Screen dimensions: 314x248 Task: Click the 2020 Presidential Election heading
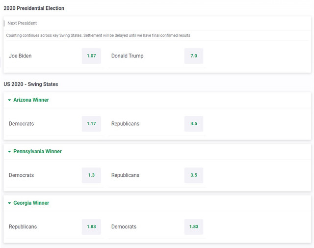(34, 8)
